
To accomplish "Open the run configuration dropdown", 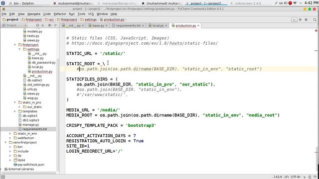I will point(294,19).
